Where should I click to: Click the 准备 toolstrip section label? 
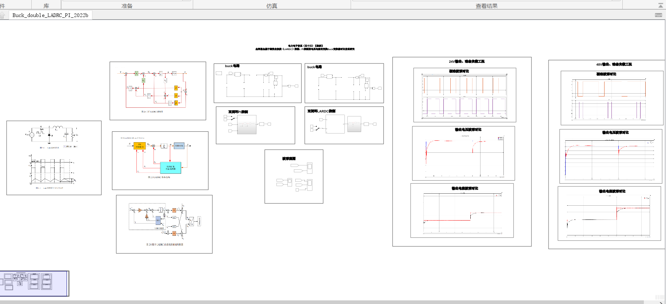click(127, 6)
